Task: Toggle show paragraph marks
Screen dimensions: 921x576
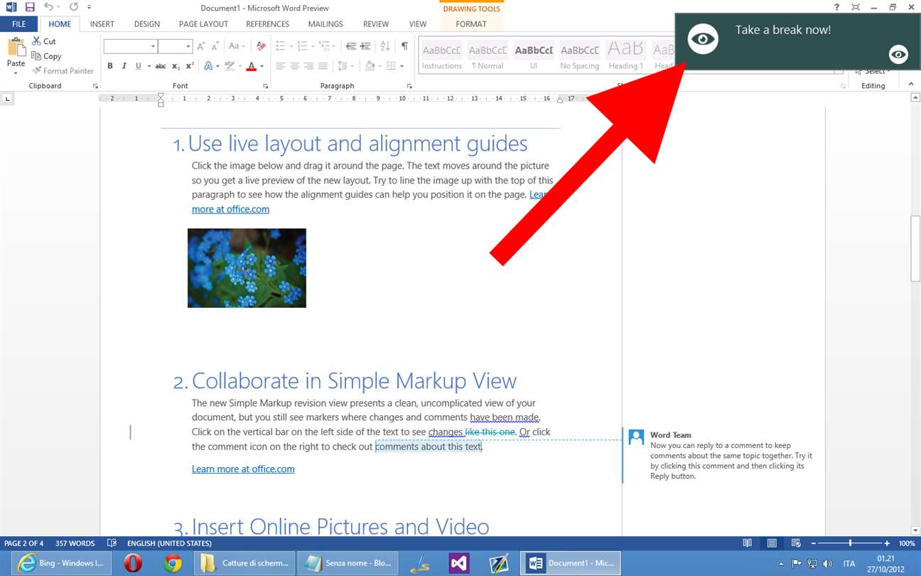Action: click(x=404, y=46)
